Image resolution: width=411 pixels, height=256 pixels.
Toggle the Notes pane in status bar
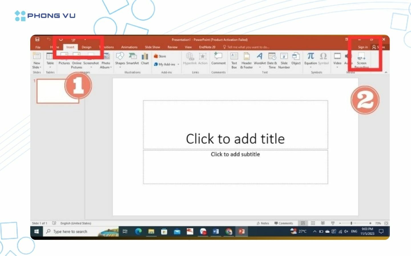263,223
